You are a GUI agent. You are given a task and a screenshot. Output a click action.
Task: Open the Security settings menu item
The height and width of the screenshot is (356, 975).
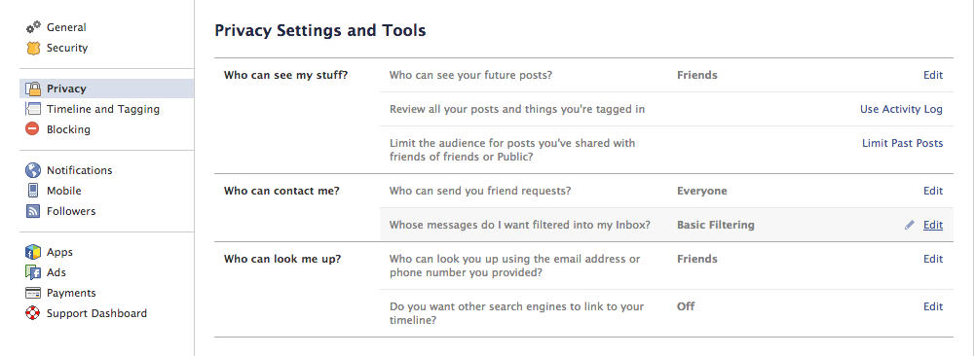(x=67, y=48)
